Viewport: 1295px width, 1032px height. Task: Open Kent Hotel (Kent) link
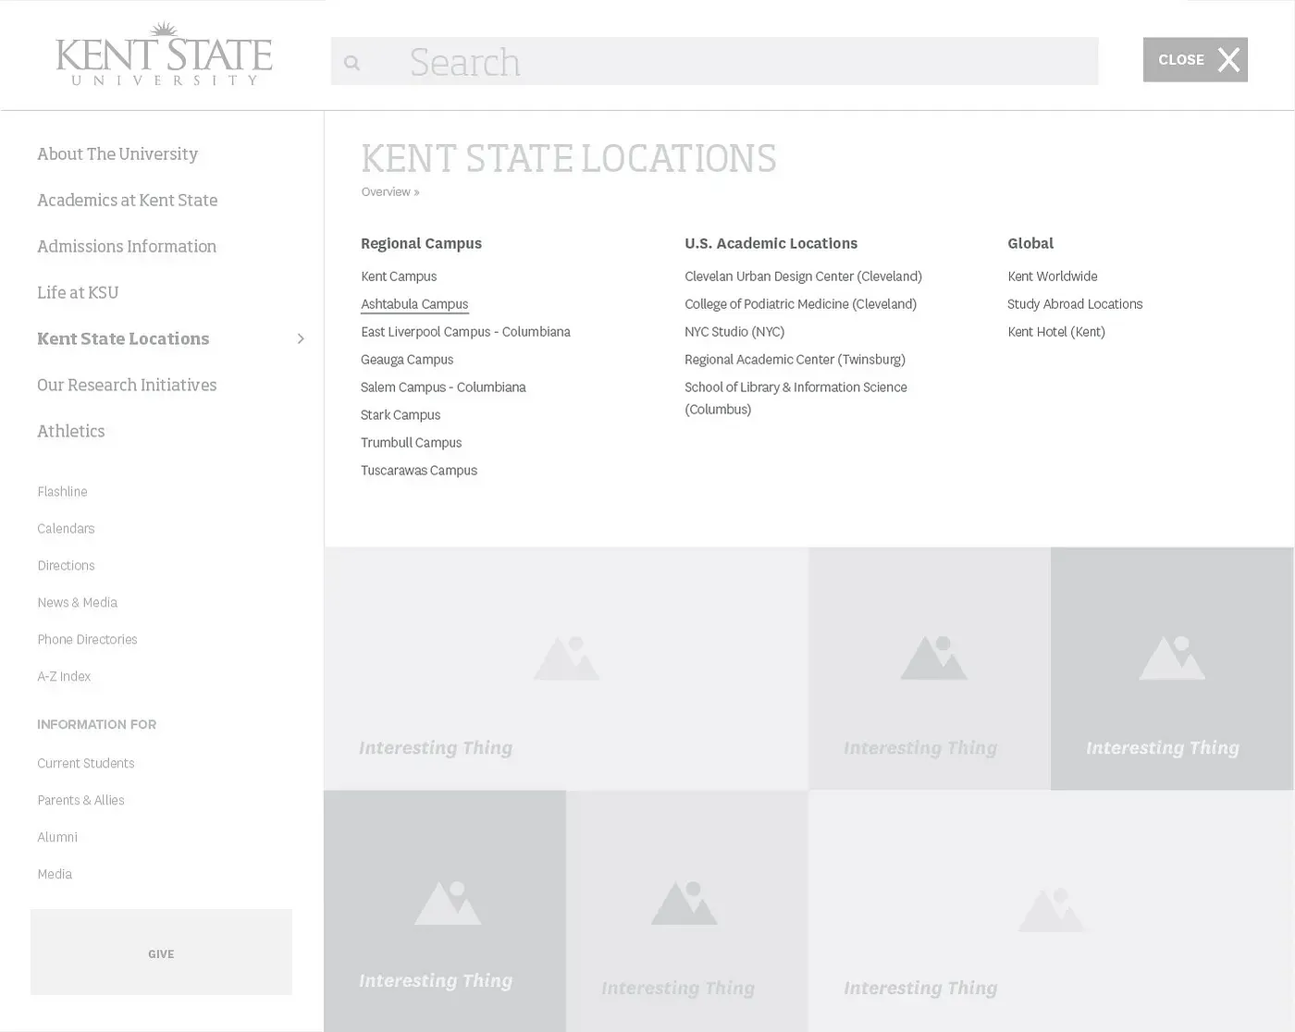[x=1056, y=331]
